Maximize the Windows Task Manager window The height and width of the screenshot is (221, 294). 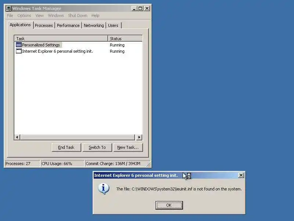click(x=140, y=8)
